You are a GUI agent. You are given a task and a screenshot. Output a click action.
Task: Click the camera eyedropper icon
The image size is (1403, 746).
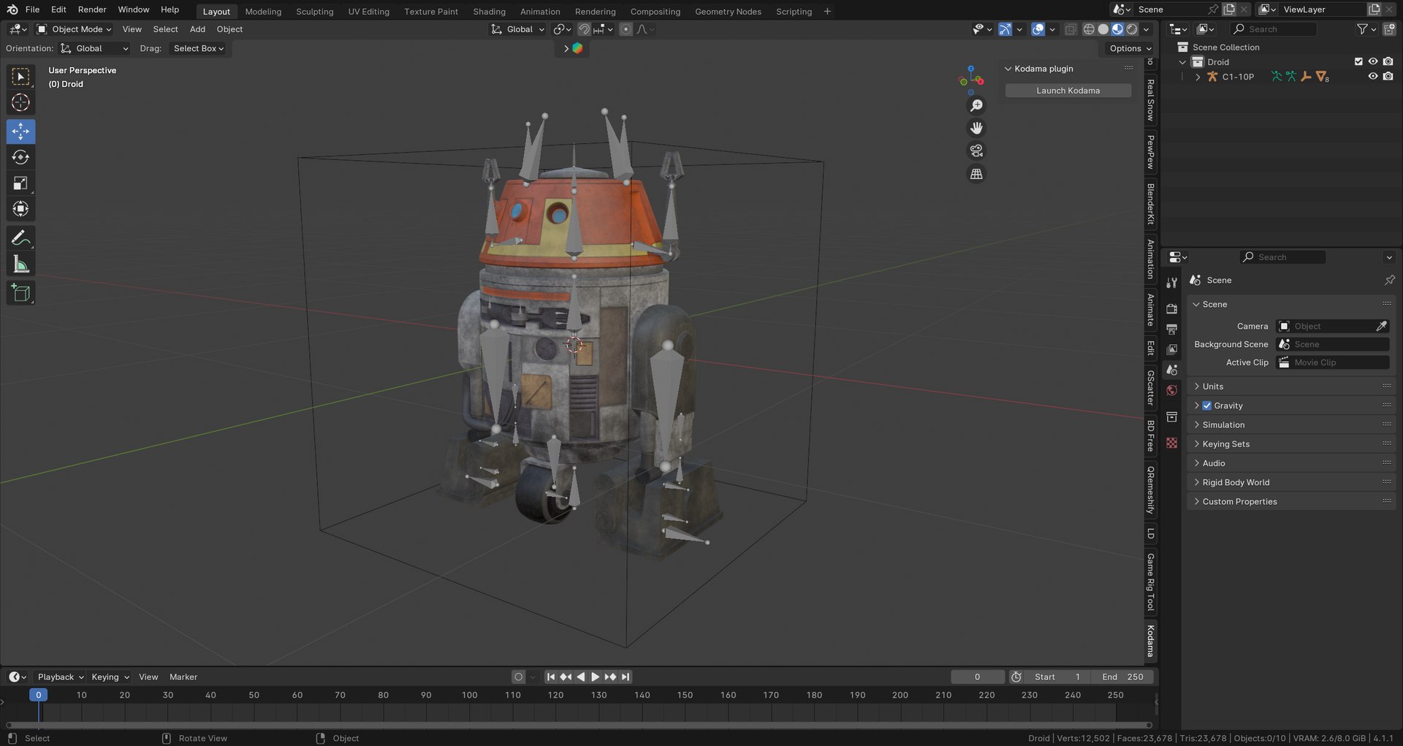[x=1381, y=326]
